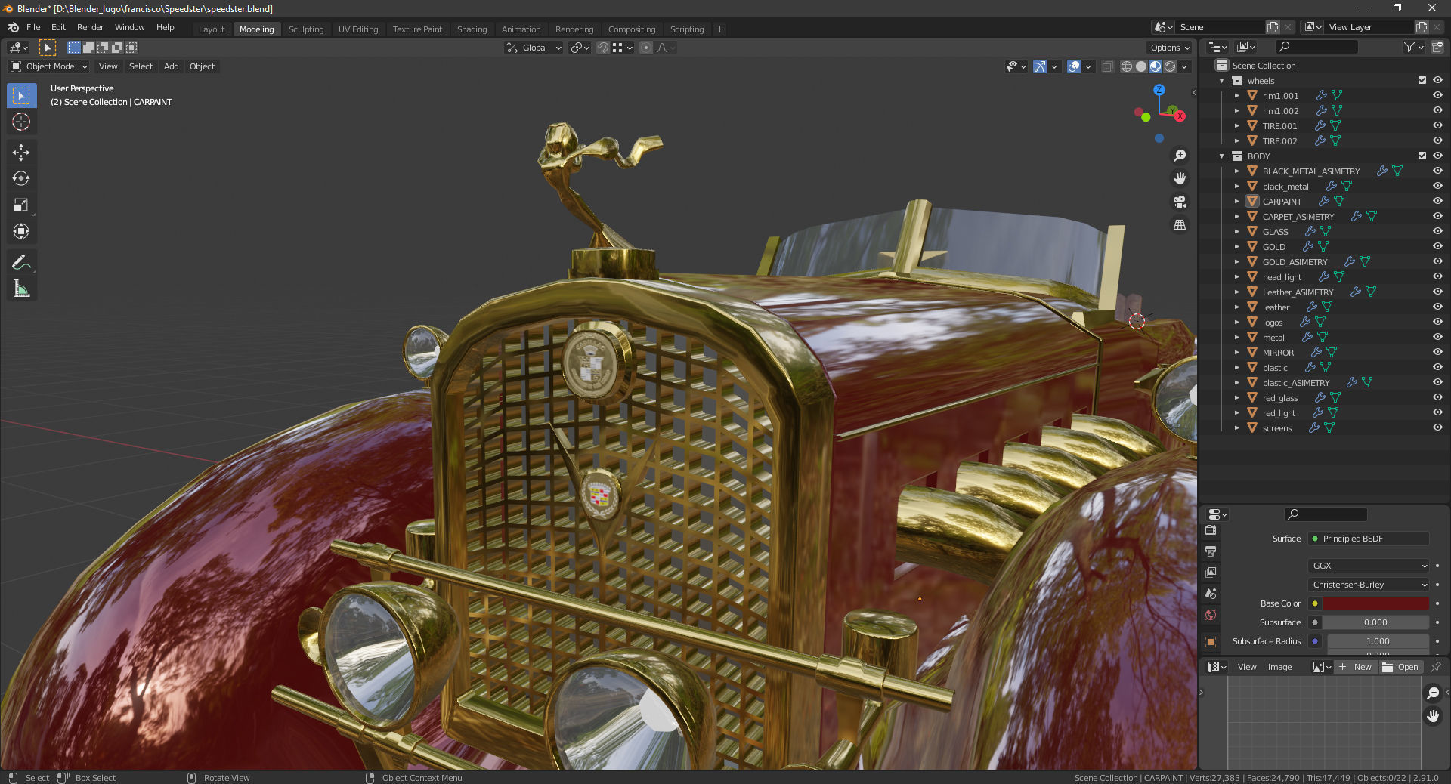
Task: Click the viewport pan hand icon
Action: click(x=1179, y=179)
